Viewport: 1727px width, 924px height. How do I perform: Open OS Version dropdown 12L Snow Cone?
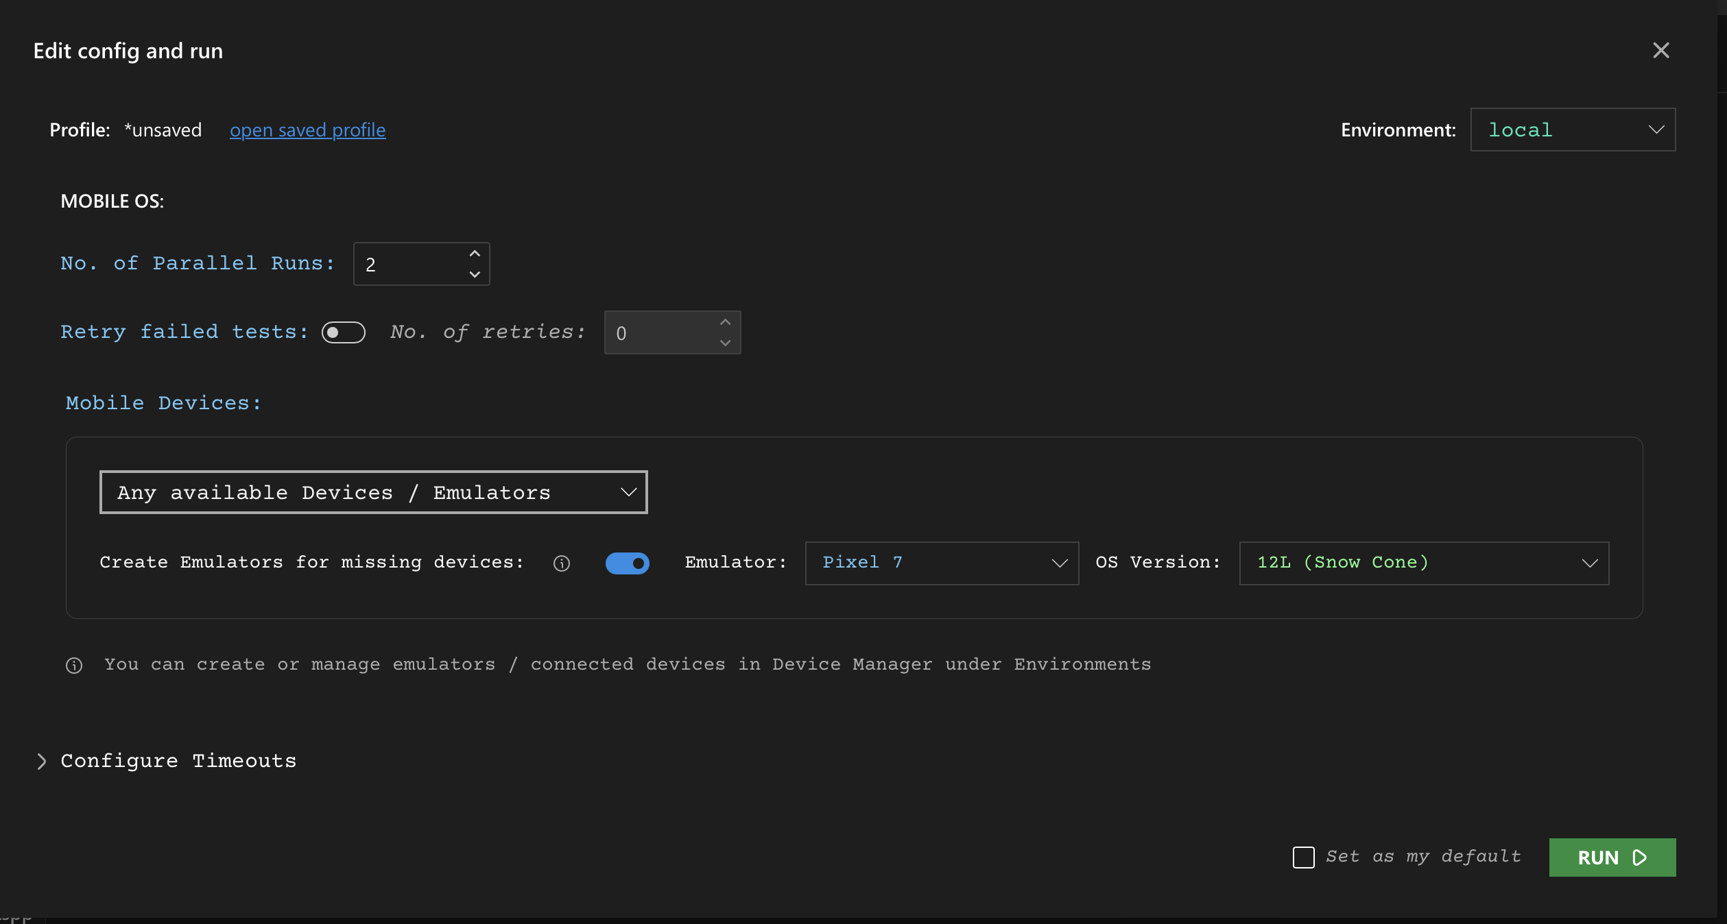point(1423,563)
